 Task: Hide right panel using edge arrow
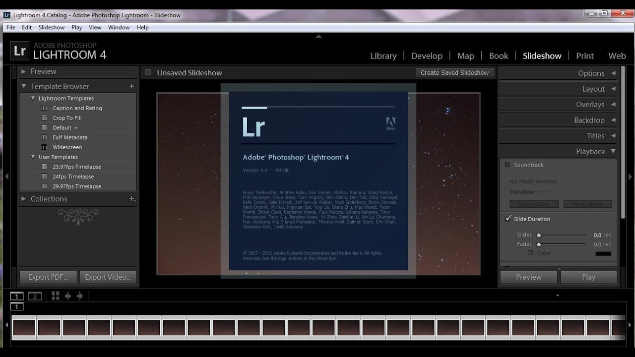(x=630, y=177)
